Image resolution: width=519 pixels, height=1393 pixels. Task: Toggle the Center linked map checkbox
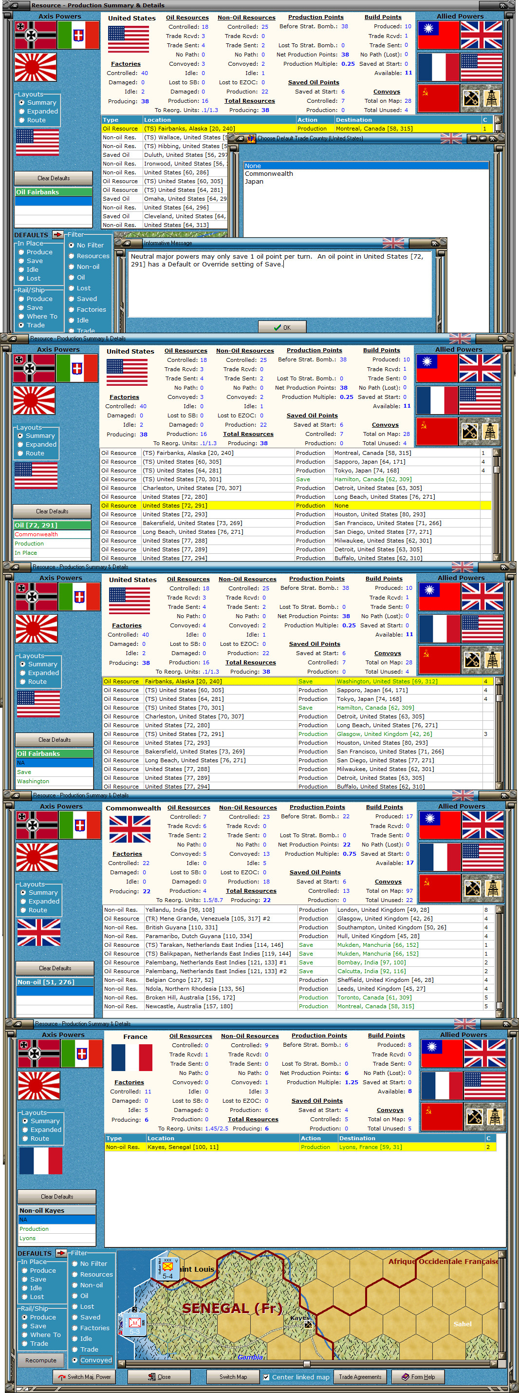[x=266, y=1377]
